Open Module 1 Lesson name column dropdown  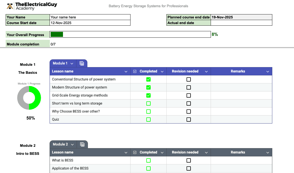(x=126, y=72)
